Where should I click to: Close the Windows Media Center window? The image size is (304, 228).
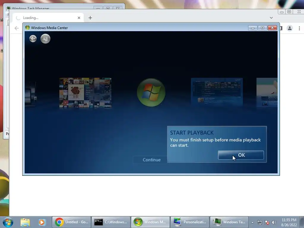pos(273,28)
